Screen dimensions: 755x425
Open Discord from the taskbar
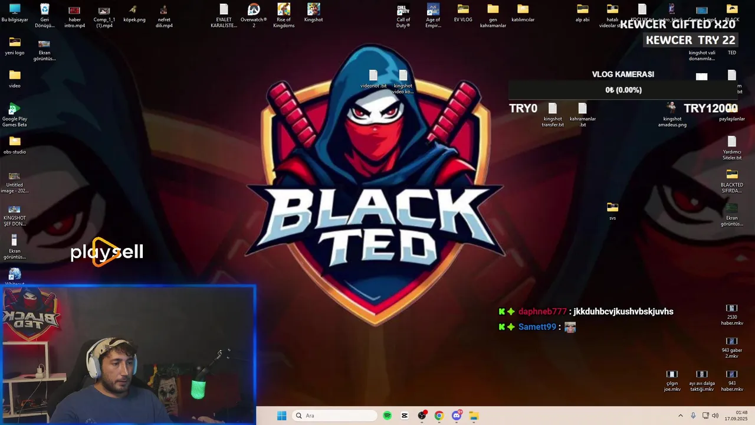457,416
